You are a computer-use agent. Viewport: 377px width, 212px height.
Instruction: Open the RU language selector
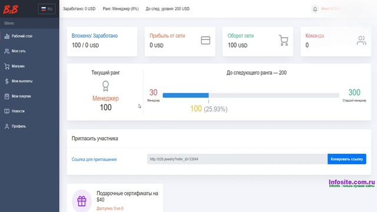(47, 9)
